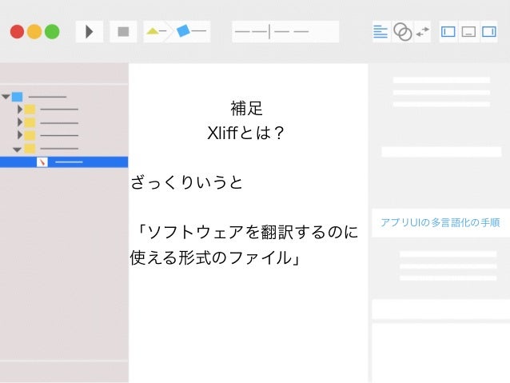The width and height of the screenshot is (510, 383).
Task: Select the blue device destination icon
Action: pos(183,31)
